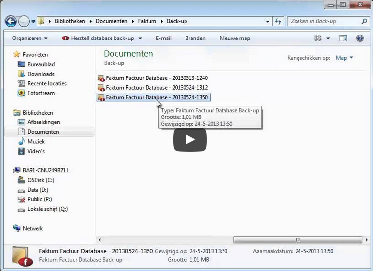Viewport: 373px width, 271px height.
Task: Click Nieuwe map in the toolbar
Action: [234, 38]
